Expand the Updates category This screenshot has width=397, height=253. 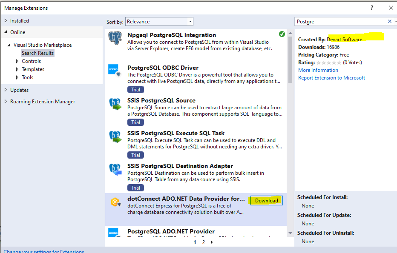click(x=6, y=90)
